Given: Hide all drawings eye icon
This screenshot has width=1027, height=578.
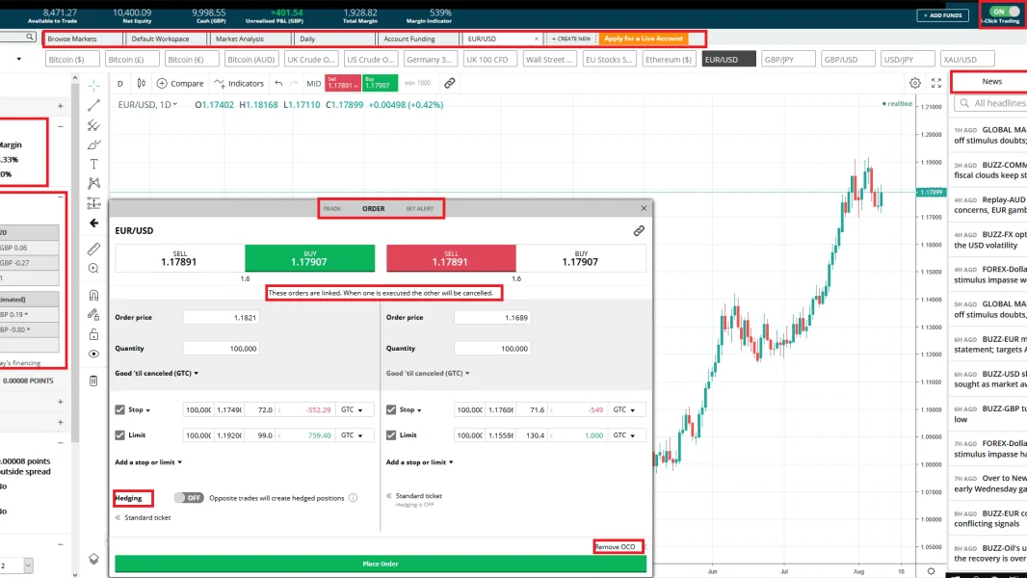Looking at the screenshot, I should click(93, 355).
